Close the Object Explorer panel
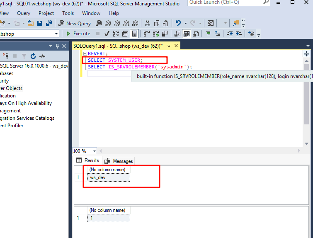 [64, 46]
